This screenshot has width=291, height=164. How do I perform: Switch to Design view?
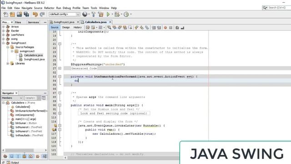coord(66,27)
